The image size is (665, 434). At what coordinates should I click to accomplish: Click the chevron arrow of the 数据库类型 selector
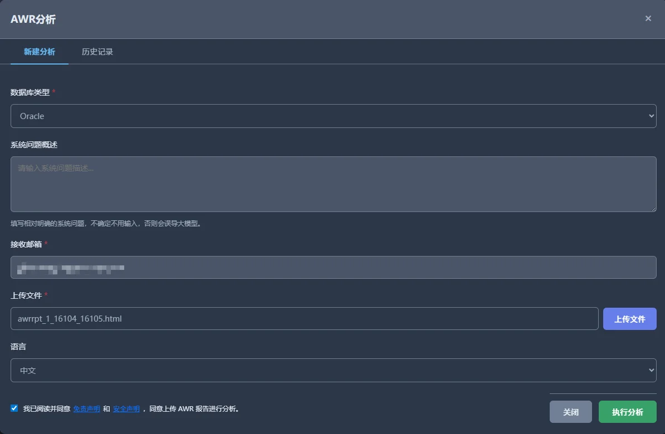[651, 116]
